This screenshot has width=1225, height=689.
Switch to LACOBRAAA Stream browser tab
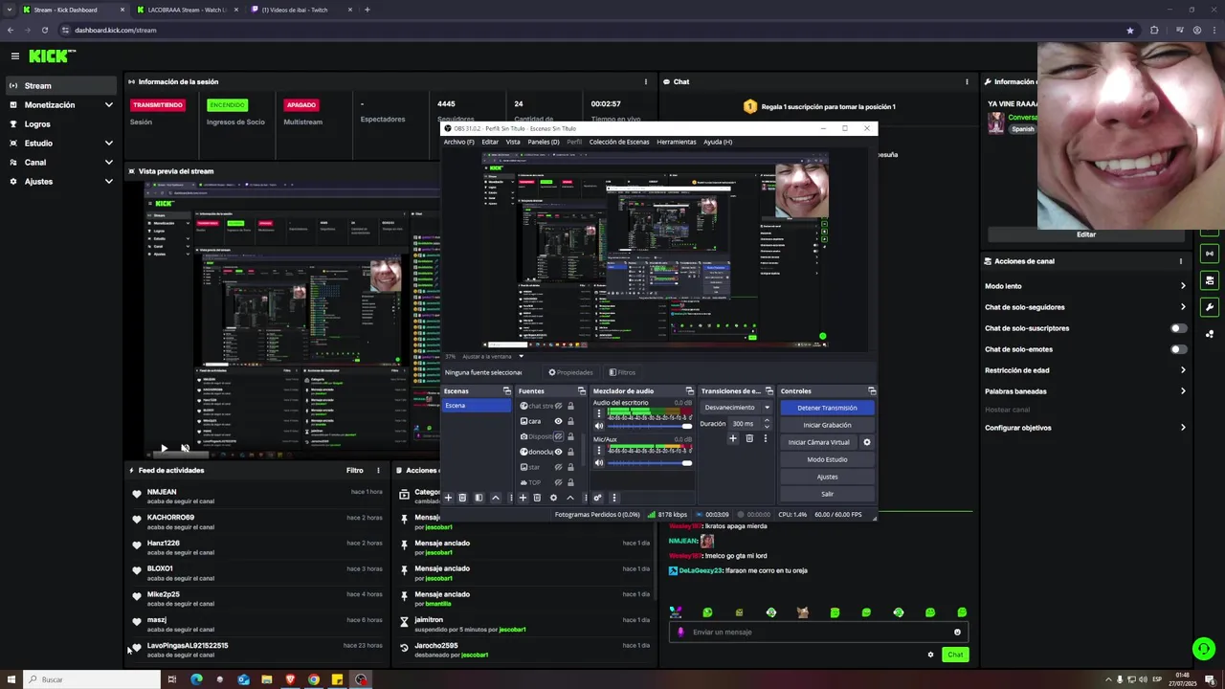(188, 10)
